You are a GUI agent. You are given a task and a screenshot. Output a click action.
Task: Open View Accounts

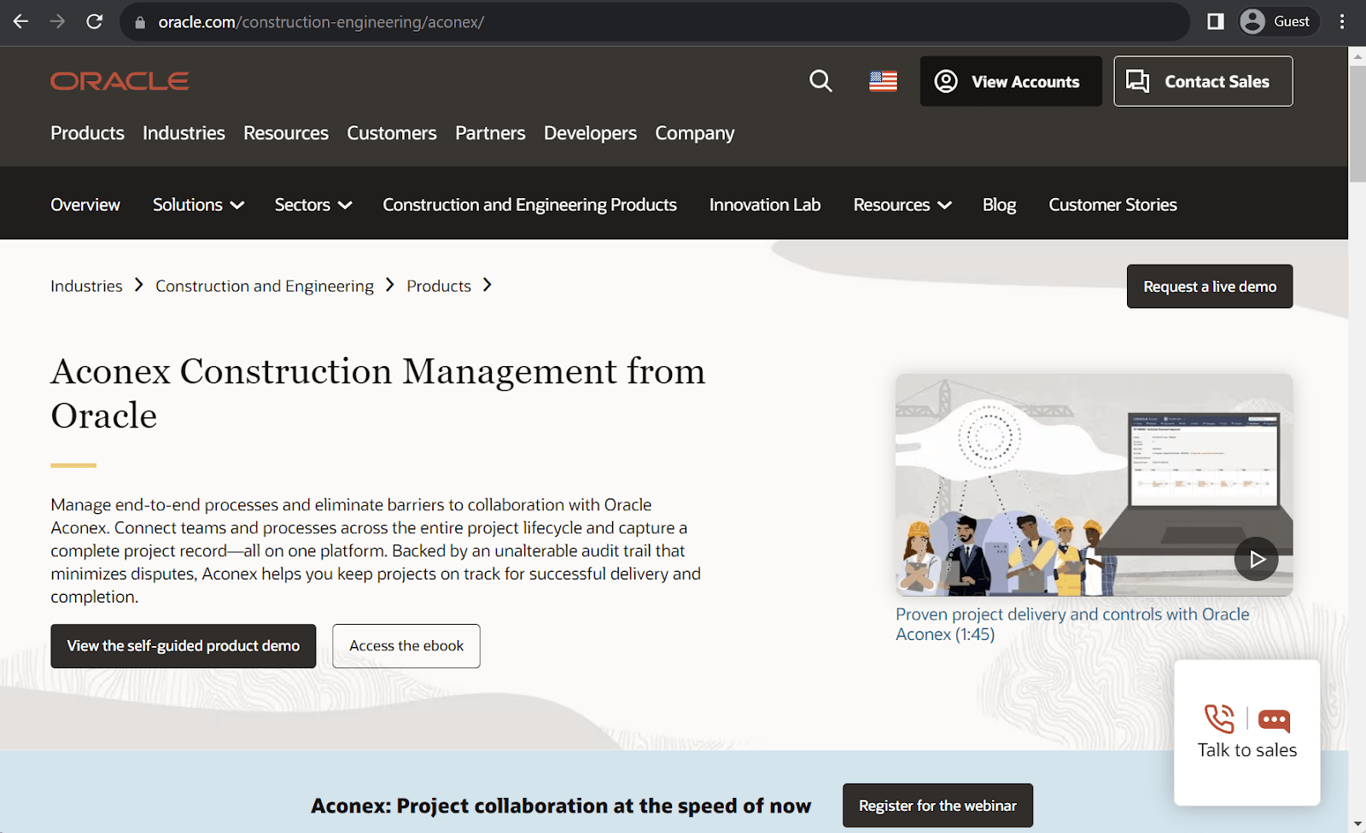point(1010,81)
